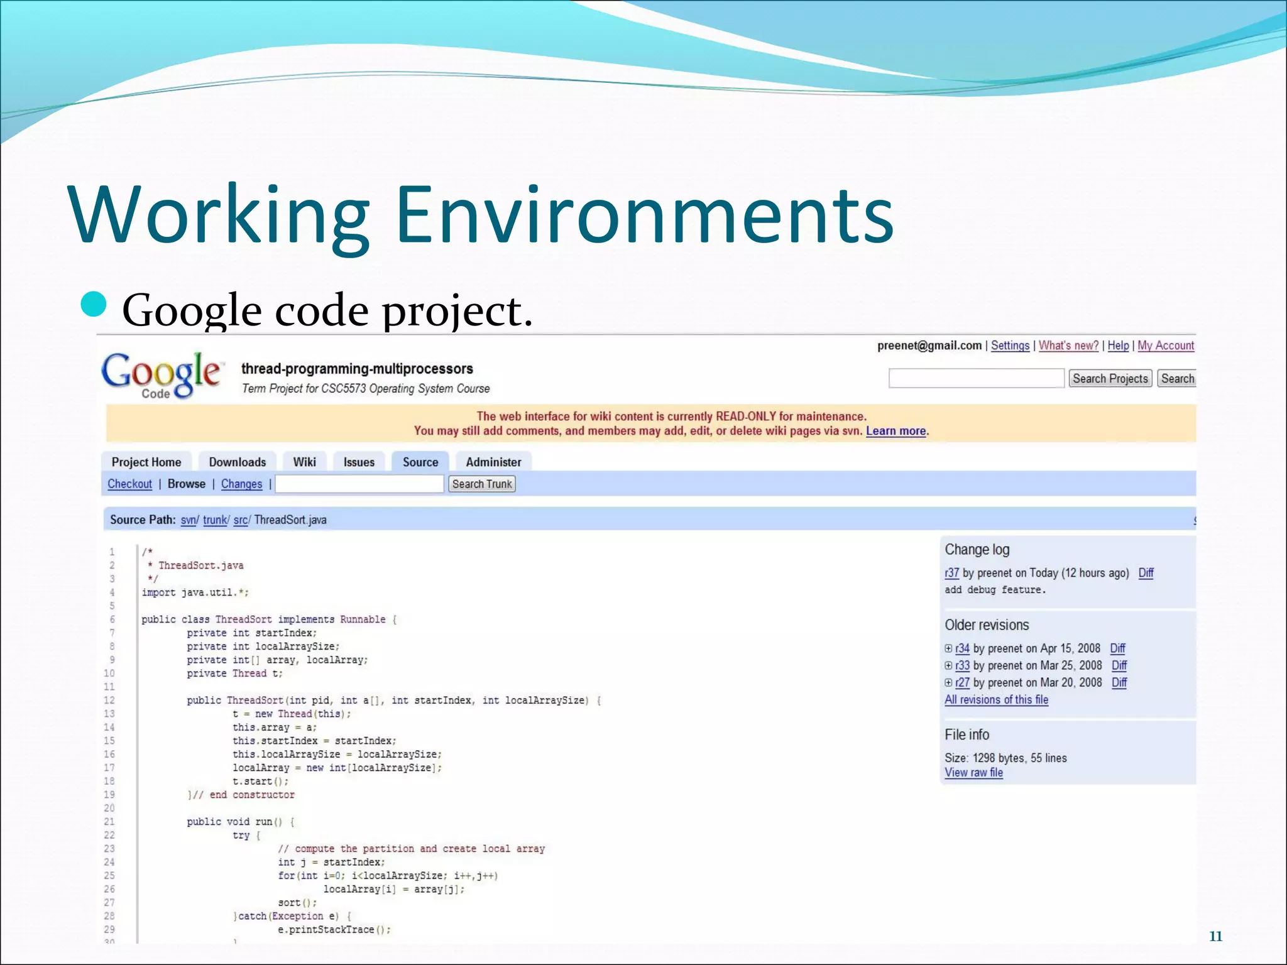The image size is (1287, 965).
Task: Open revision r37 link
Action: [952, 573]
